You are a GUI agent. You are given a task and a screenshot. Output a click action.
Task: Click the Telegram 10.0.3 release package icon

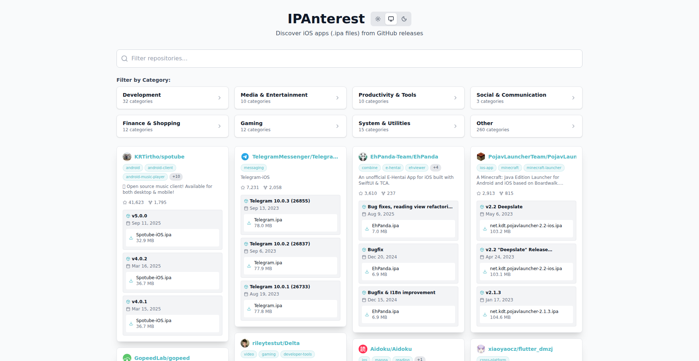point(246,201)
